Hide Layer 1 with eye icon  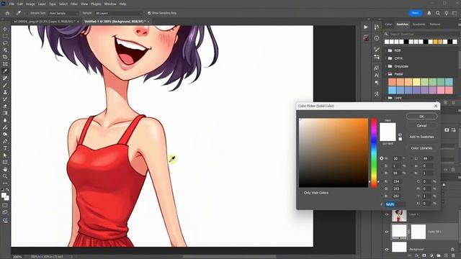coord(387,214)
